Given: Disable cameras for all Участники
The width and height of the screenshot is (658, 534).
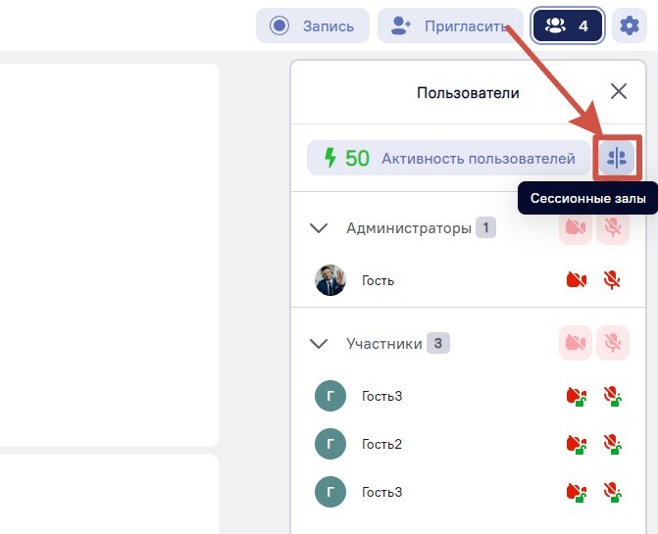Looking at the screenshot, I should pos(576,343).
